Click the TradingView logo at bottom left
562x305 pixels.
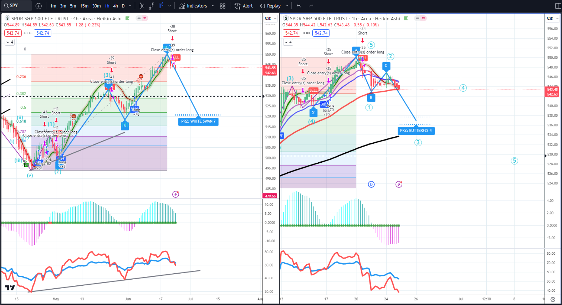click(x=10, y=288)
